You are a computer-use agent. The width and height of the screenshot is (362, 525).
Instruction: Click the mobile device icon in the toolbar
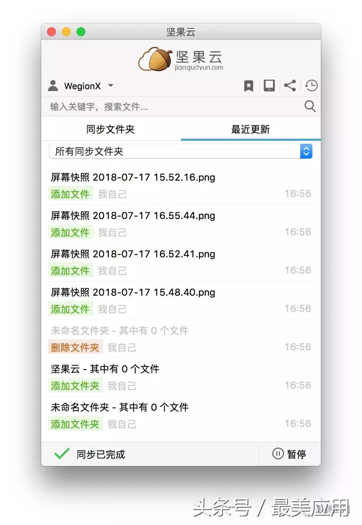269,86
